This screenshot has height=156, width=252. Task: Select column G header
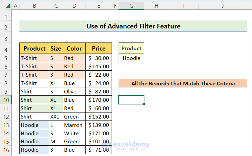tap(131, 5)
